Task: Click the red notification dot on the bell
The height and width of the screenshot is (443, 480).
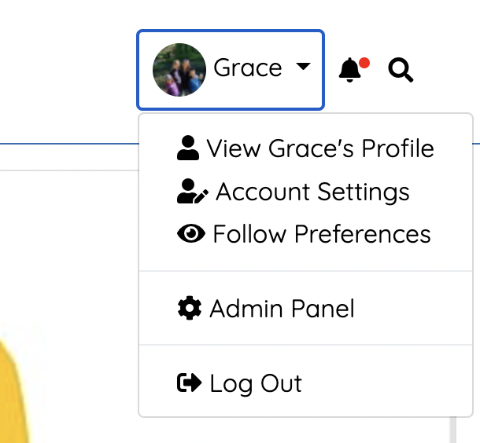Action: click(364, 63)
